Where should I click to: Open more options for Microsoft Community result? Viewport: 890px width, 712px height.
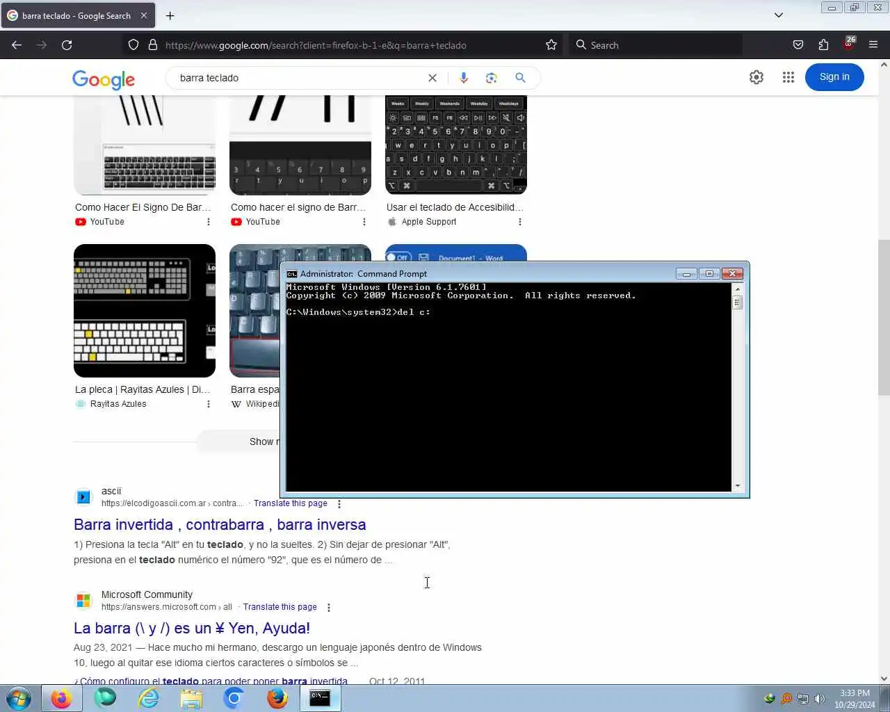[x=328, y=607]
